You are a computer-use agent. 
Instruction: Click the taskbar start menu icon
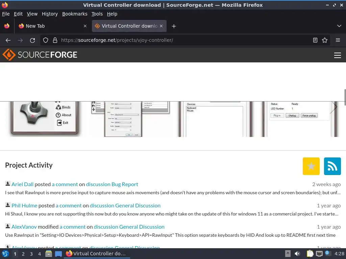pos(5,254)
